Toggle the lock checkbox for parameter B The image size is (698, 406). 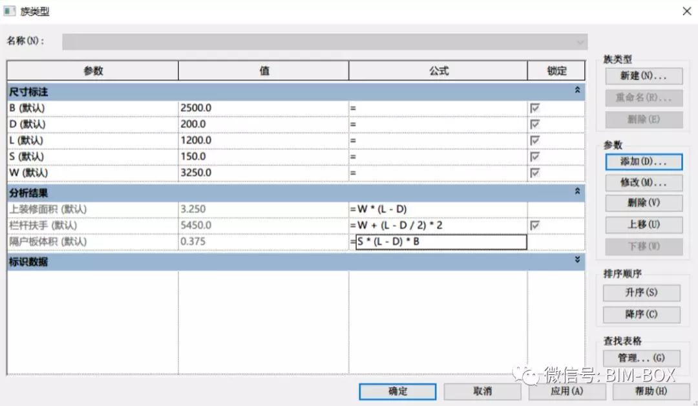point(534,108)
